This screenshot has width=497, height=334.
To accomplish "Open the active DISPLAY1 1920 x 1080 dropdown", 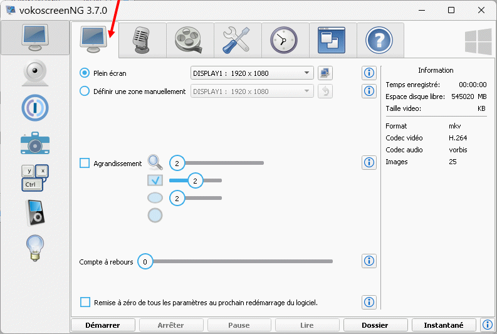I will pos(252,73).
